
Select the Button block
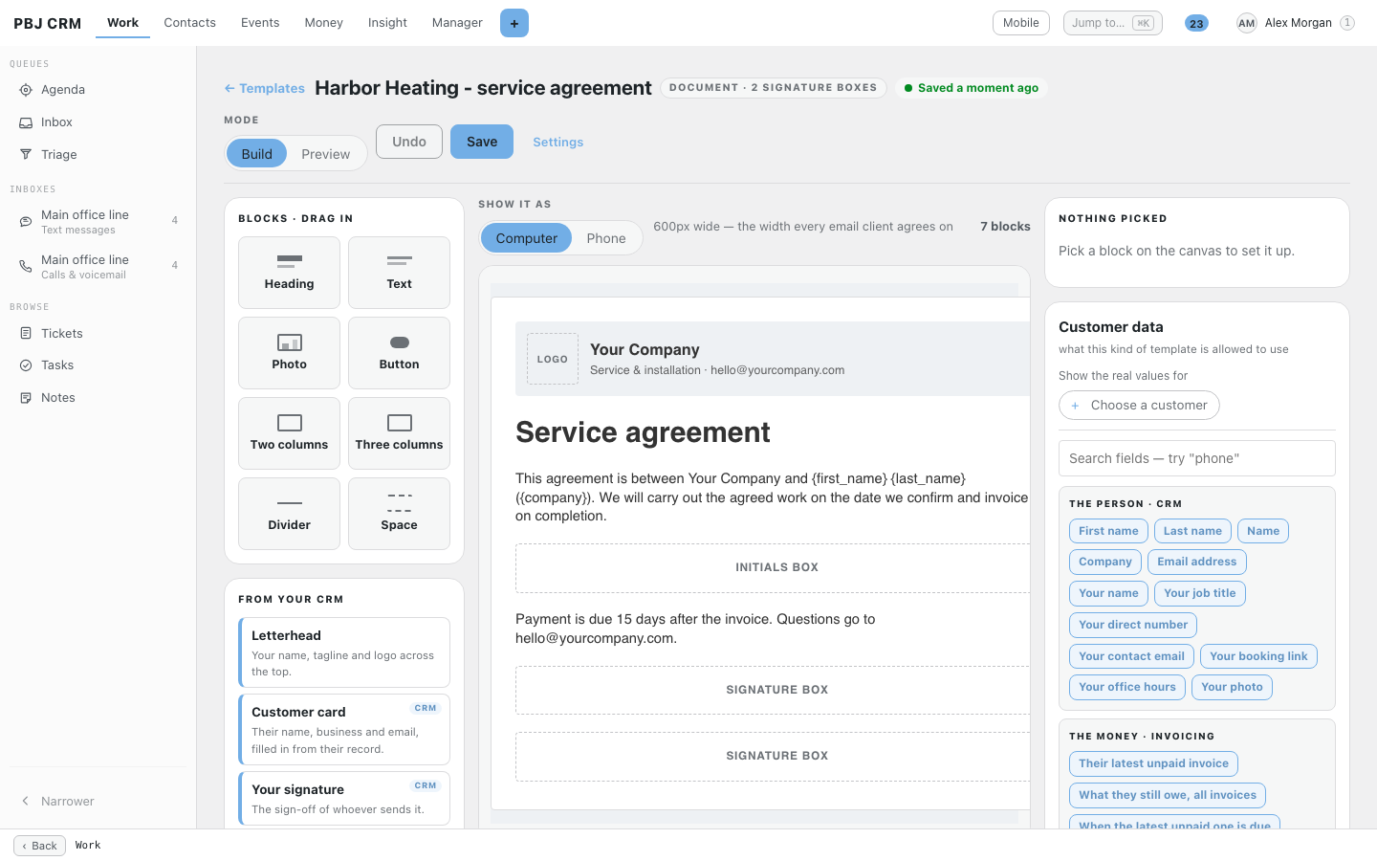(399, 353)
